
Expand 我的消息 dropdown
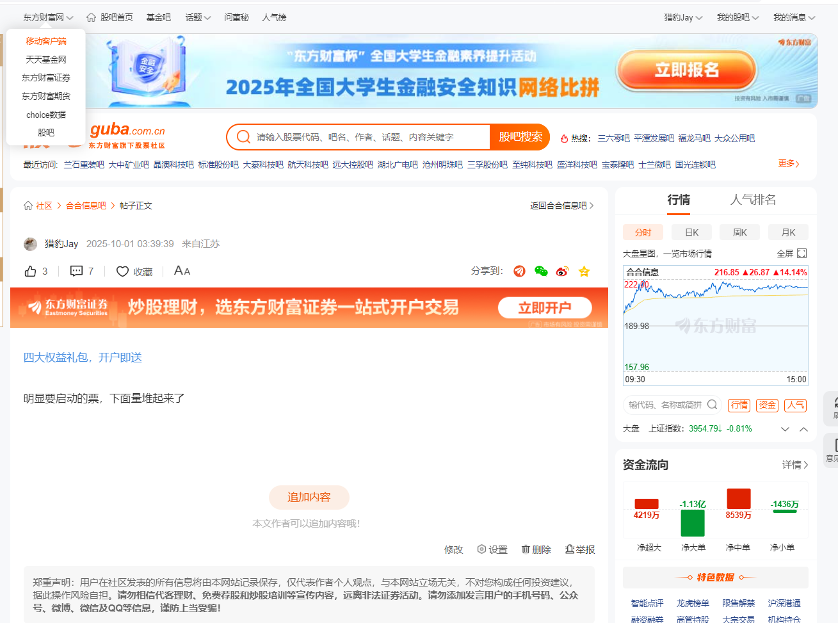[x=794, y=17]
